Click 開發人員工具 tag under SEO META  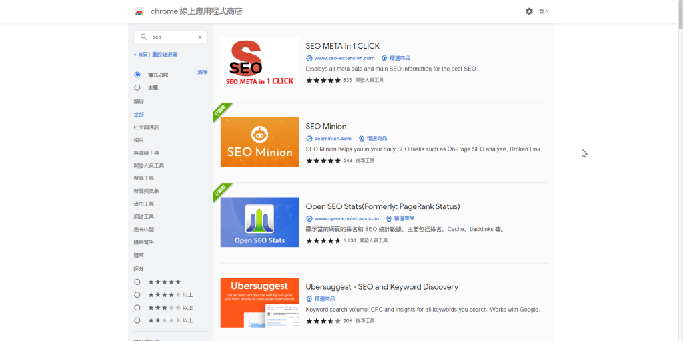370,80
